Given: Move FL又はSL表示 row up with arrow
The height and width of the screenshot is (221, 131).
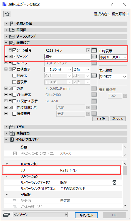Looking at the screenshot, I should 6,101.
